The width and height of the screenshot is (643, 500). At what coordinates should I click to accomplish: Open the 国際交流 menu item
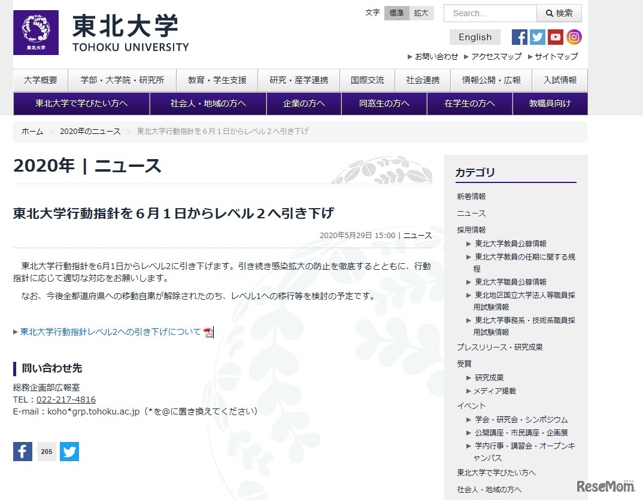(x=367, y=80)
